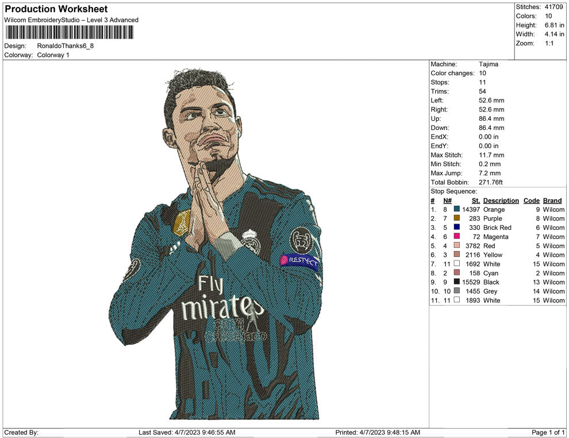This screenshot has height=438, width=569.
Task: Select the Height value '6.81 in'
Action: click(555, 25)
